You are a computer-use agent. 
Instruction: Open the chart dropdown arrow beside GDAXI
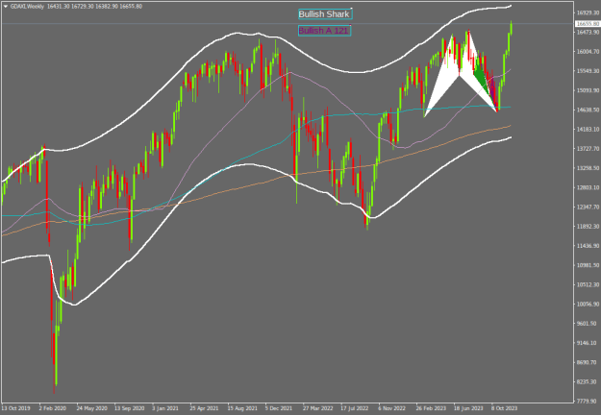(x=6, y=7)
